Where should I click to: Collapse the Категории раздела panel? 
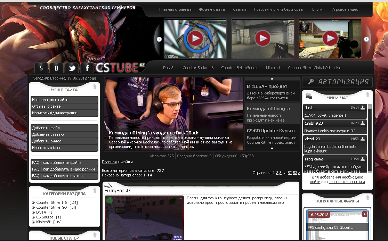(95, 191)
